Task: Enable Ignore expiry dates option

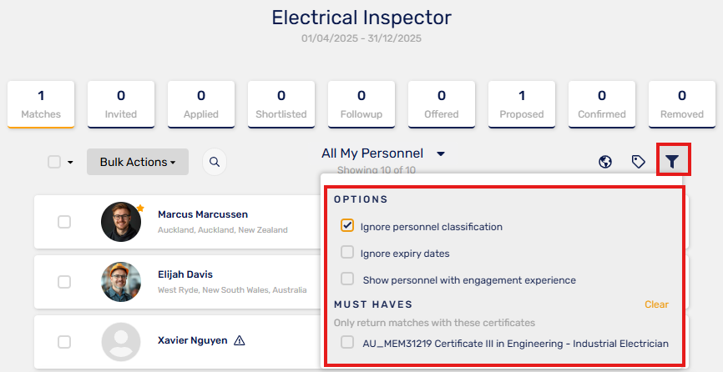Action: [x=347, y=252]
